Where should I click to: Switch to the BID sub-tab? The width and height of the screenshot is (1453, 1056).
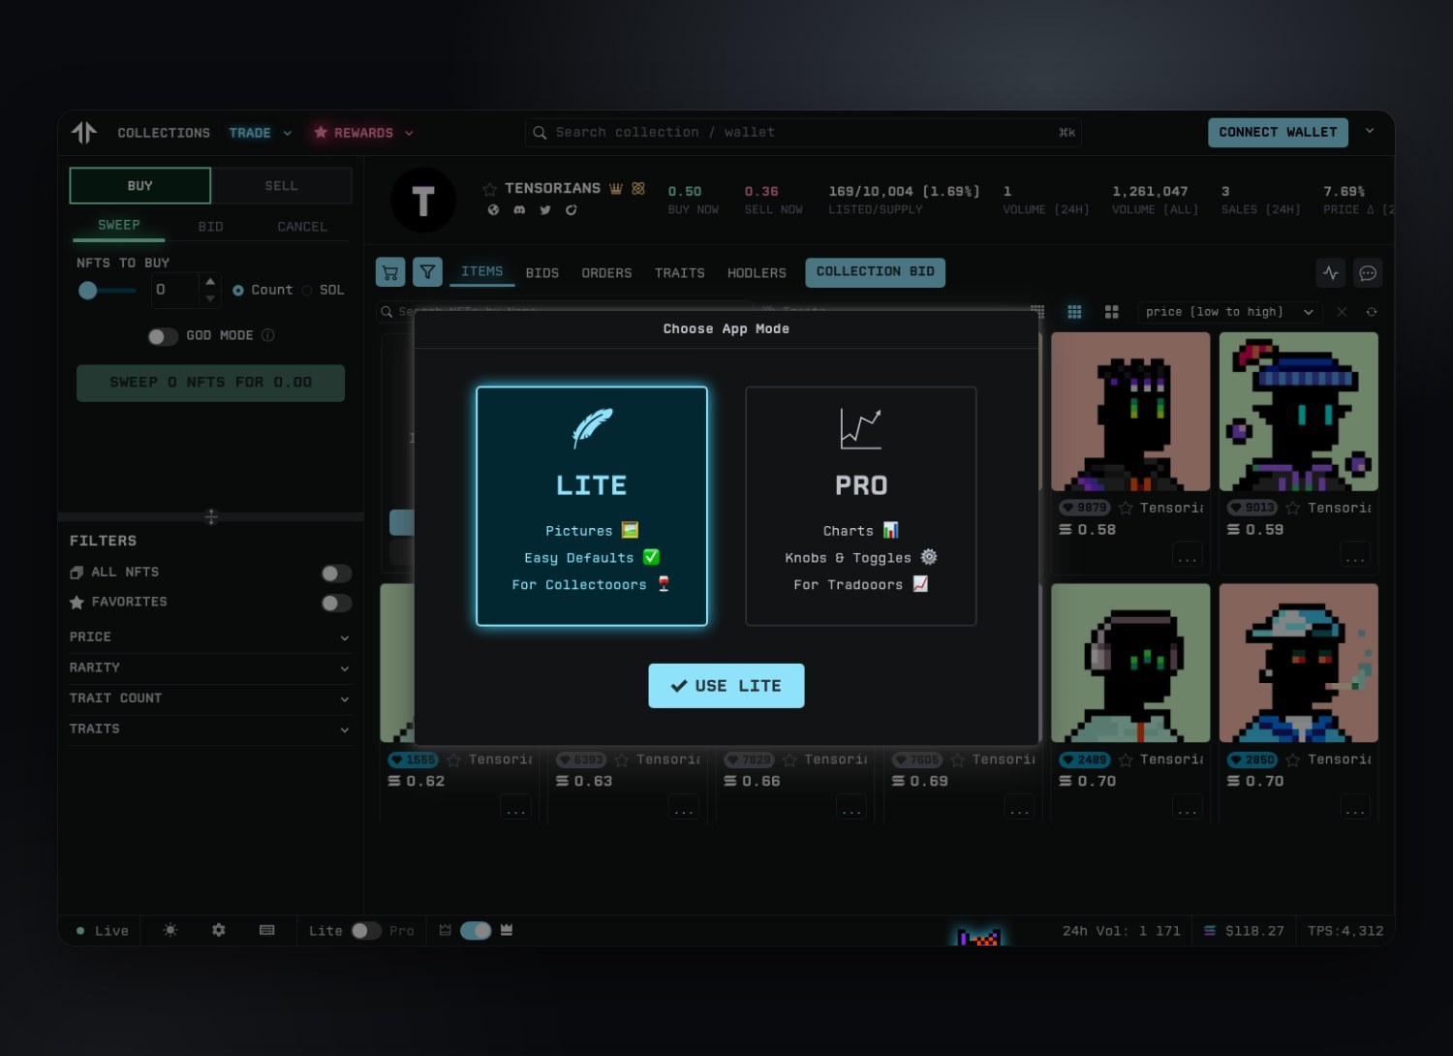point(211,227)
